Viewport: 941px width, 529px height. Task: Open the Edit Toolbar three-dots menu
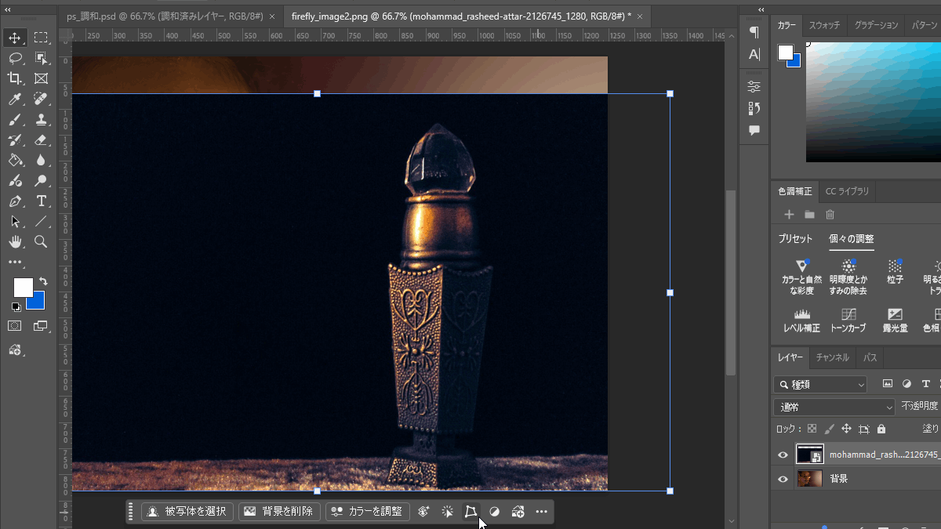(x=14, y=262)
